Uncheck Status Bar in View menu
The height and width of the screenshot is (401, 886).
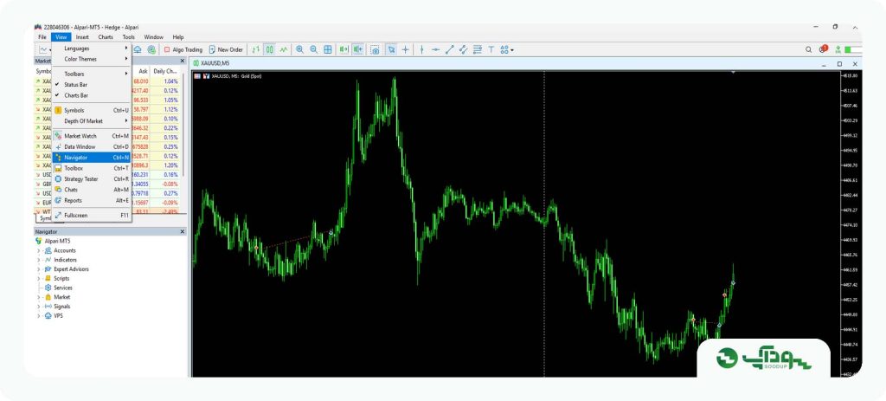click(92, 84)
